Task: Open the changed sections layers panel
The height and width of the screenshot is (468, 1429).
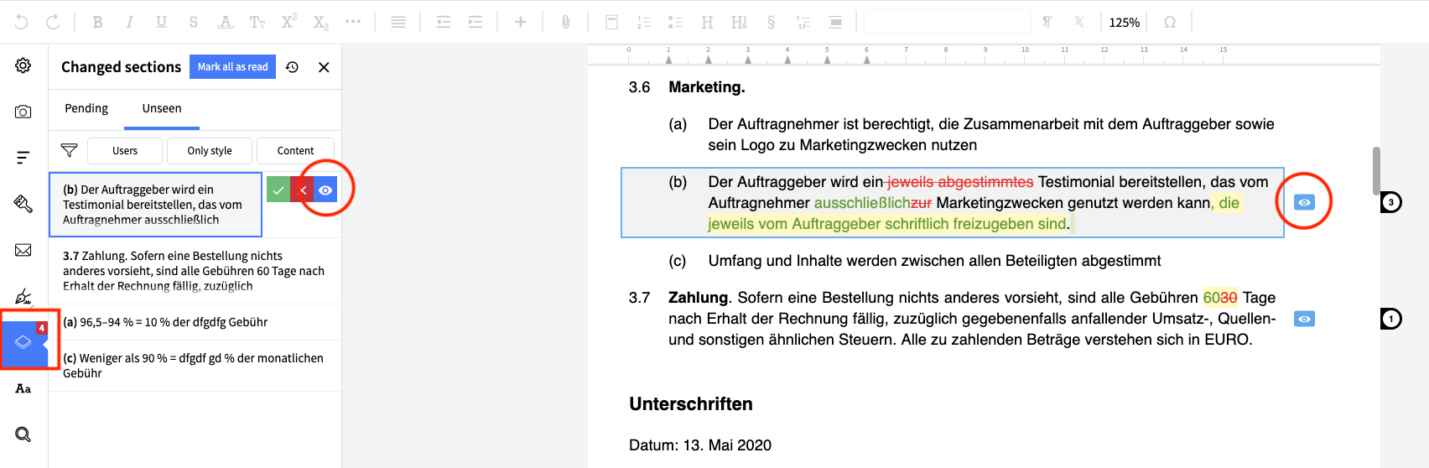Action: click(24, 342)
